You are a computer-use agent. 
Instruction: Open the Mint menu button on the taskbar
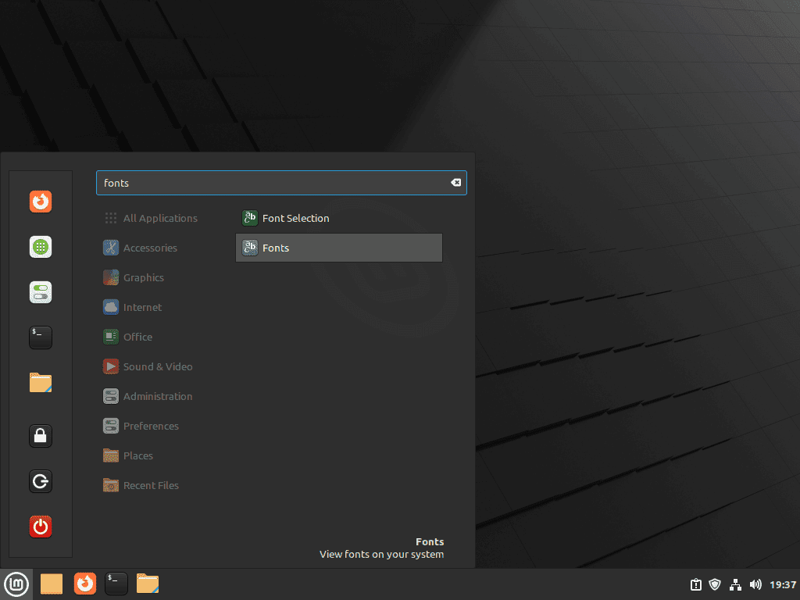16,584
